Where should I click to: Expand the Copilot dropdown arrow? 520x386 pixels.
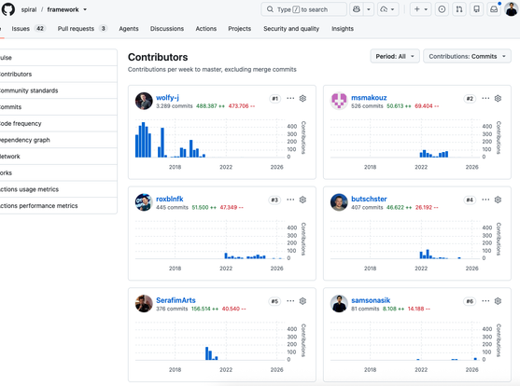pos(369,9)
